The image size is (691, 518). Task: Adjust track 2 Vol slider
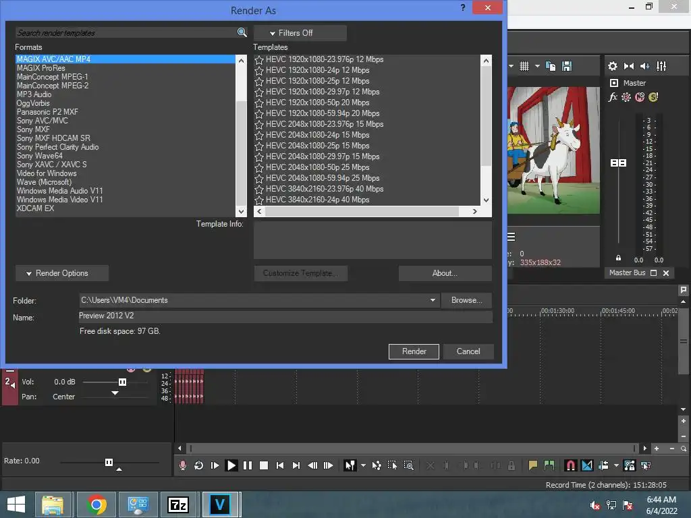(x=123, y=382)
